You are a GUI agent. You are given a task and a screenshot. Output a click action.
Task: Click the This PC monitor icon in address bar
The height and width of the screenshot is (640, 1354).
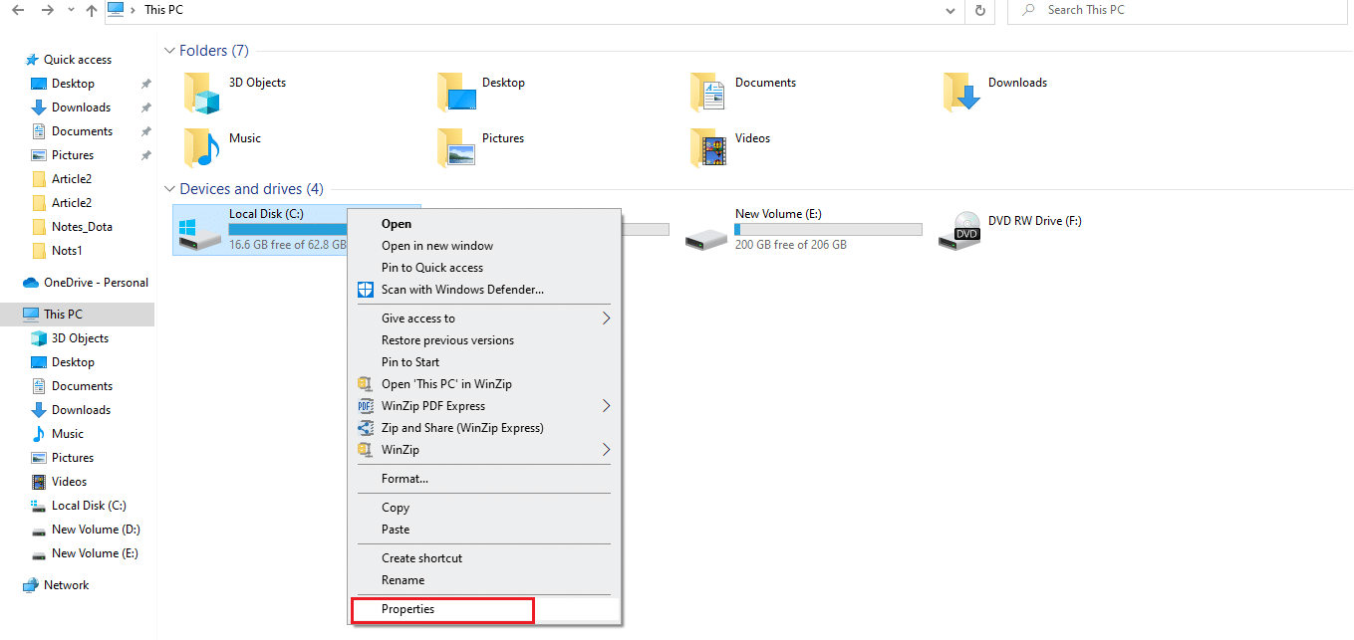point(117,10)
